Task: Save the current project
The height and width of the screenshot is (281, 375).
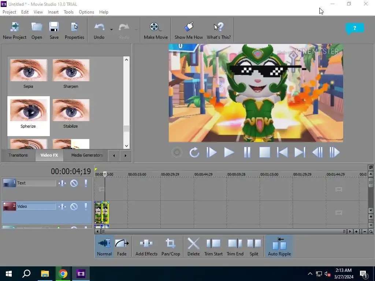Action: click(54, 31)
